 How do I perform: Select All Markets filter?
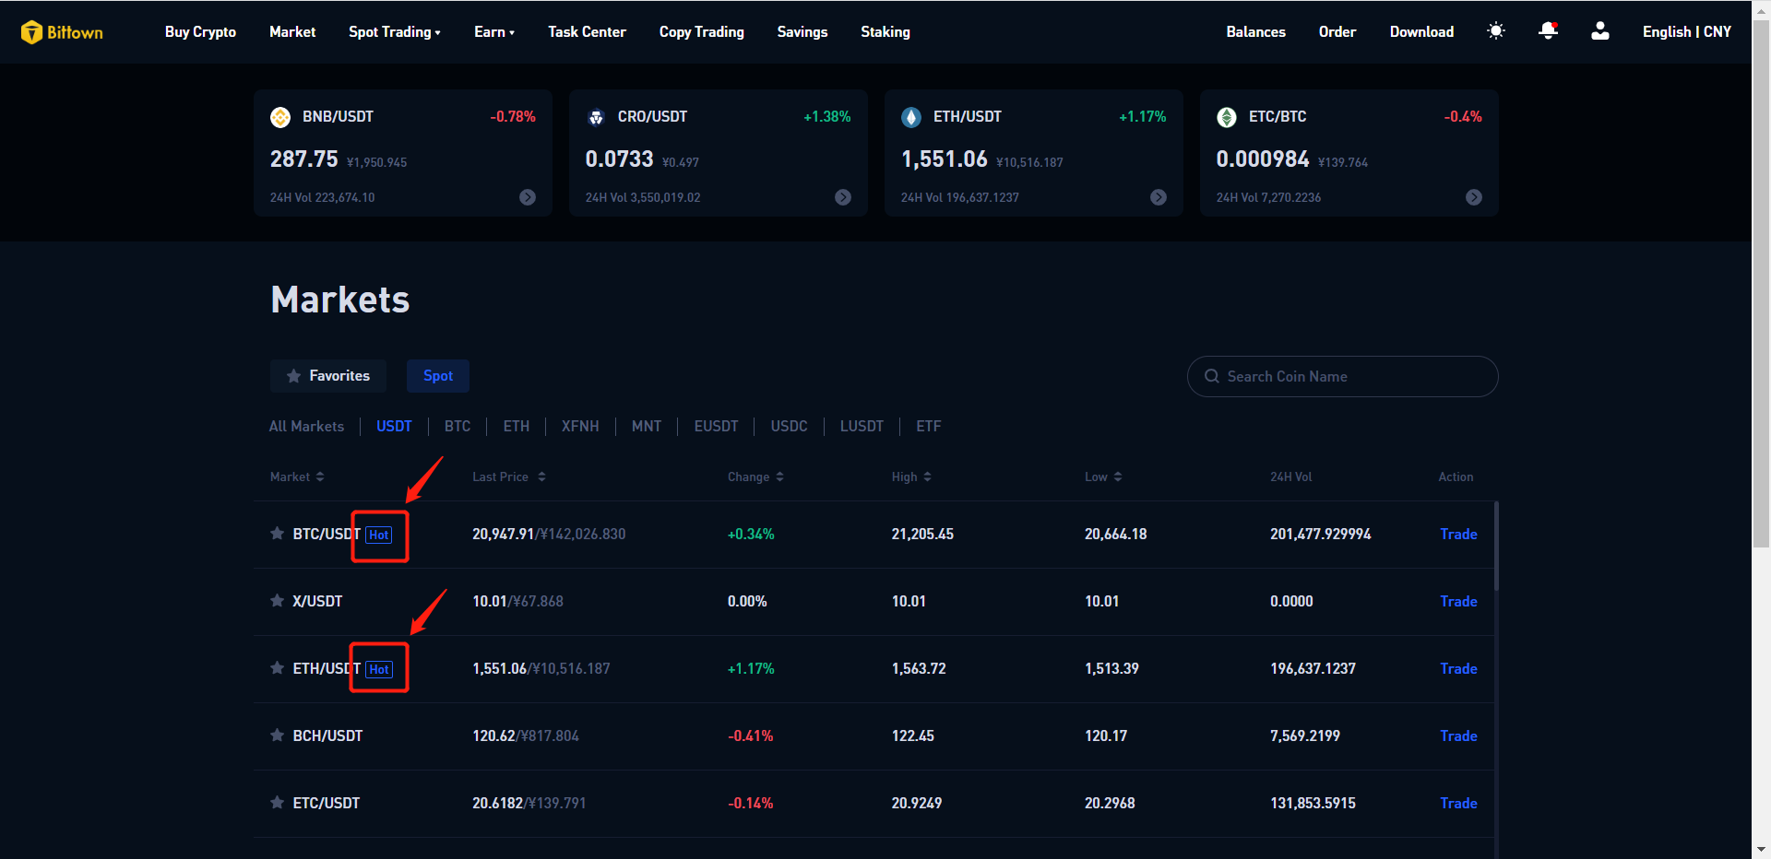306,427
